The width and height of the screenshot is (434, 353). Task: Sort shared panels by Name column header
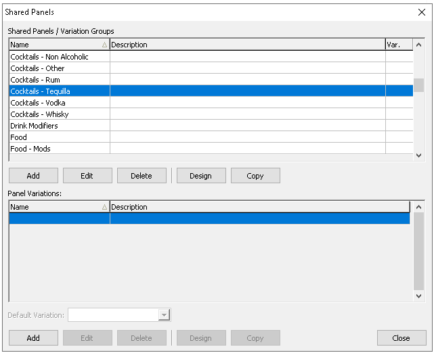(58, 45)
